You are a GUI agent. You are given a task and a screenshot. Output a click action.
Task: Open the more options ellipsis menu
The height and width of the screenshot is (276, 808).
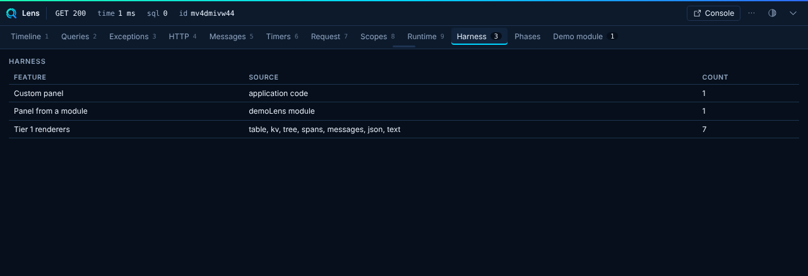(x=751, y=13)
